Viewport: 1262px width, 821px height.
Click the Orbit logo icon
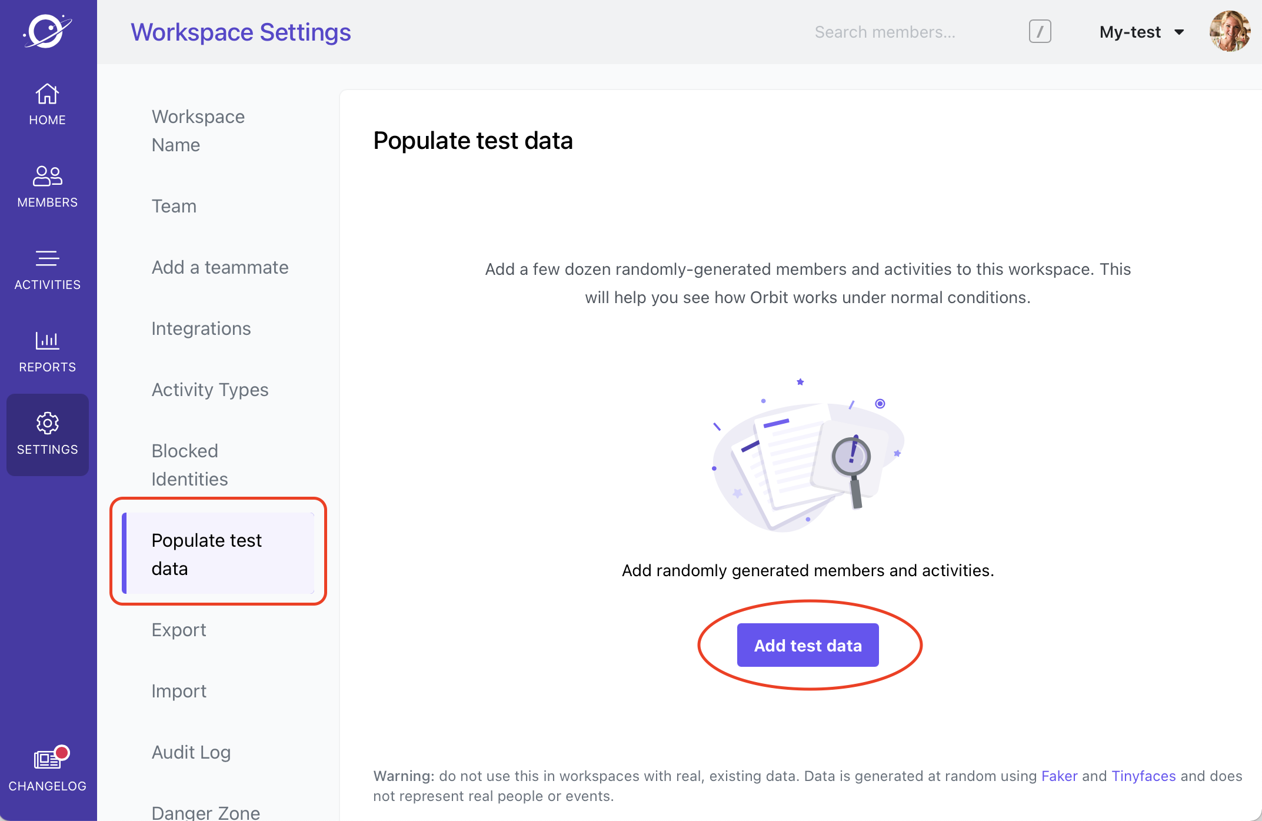(x=48, y=31)
